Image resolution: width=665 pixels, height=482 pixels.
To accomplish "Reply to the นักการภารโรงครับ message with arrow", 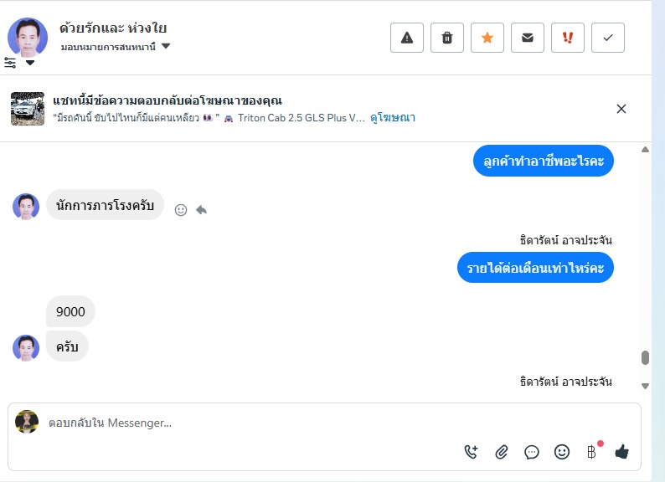I will pyautogui.click(x=201, y=210).
